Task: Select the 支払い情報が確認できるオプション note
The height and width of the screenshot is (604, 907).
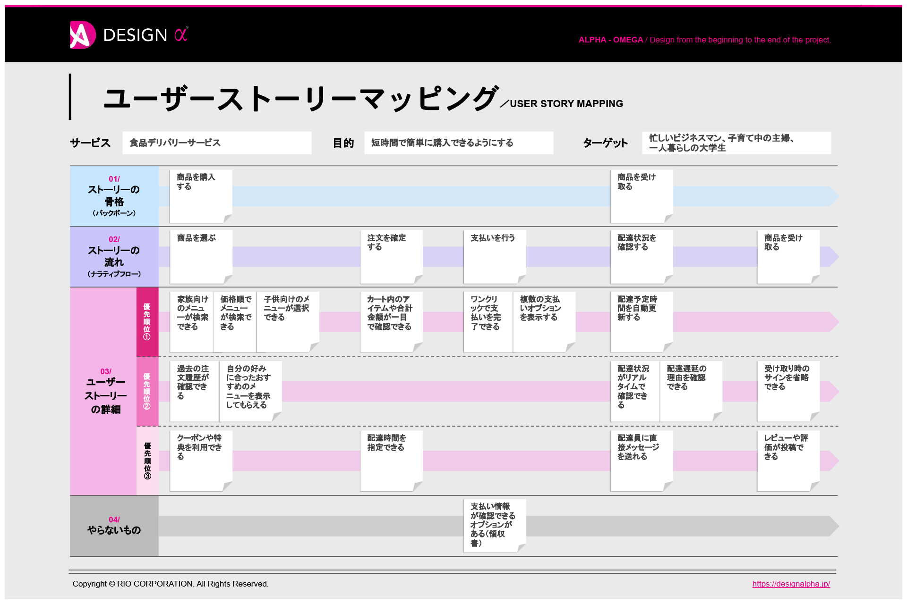Action: coord(495,526)
